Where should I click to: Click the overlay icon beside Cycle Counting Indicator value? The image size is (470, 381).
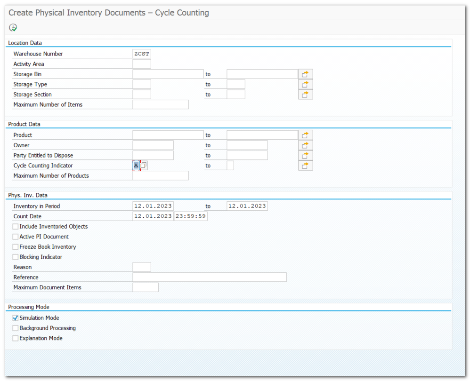coord(143,165)
